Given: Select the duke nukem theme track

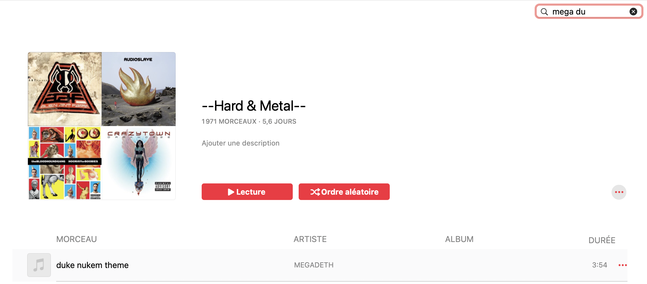Looking at the screenshot, I should click(320, 265).
